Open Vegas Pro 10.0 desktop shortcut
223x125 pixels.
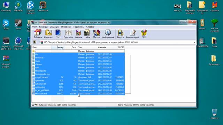point(6,44)
